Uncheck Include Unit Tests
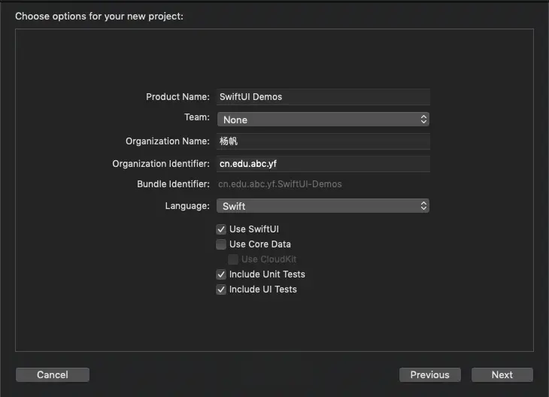This screenshot has height=397, width=549. pos(221,274)
